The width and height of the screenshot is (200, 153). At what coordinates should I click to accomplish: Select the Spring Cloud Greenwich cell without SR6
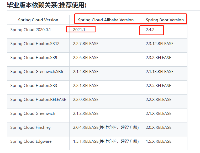click(x=38, y=115)
